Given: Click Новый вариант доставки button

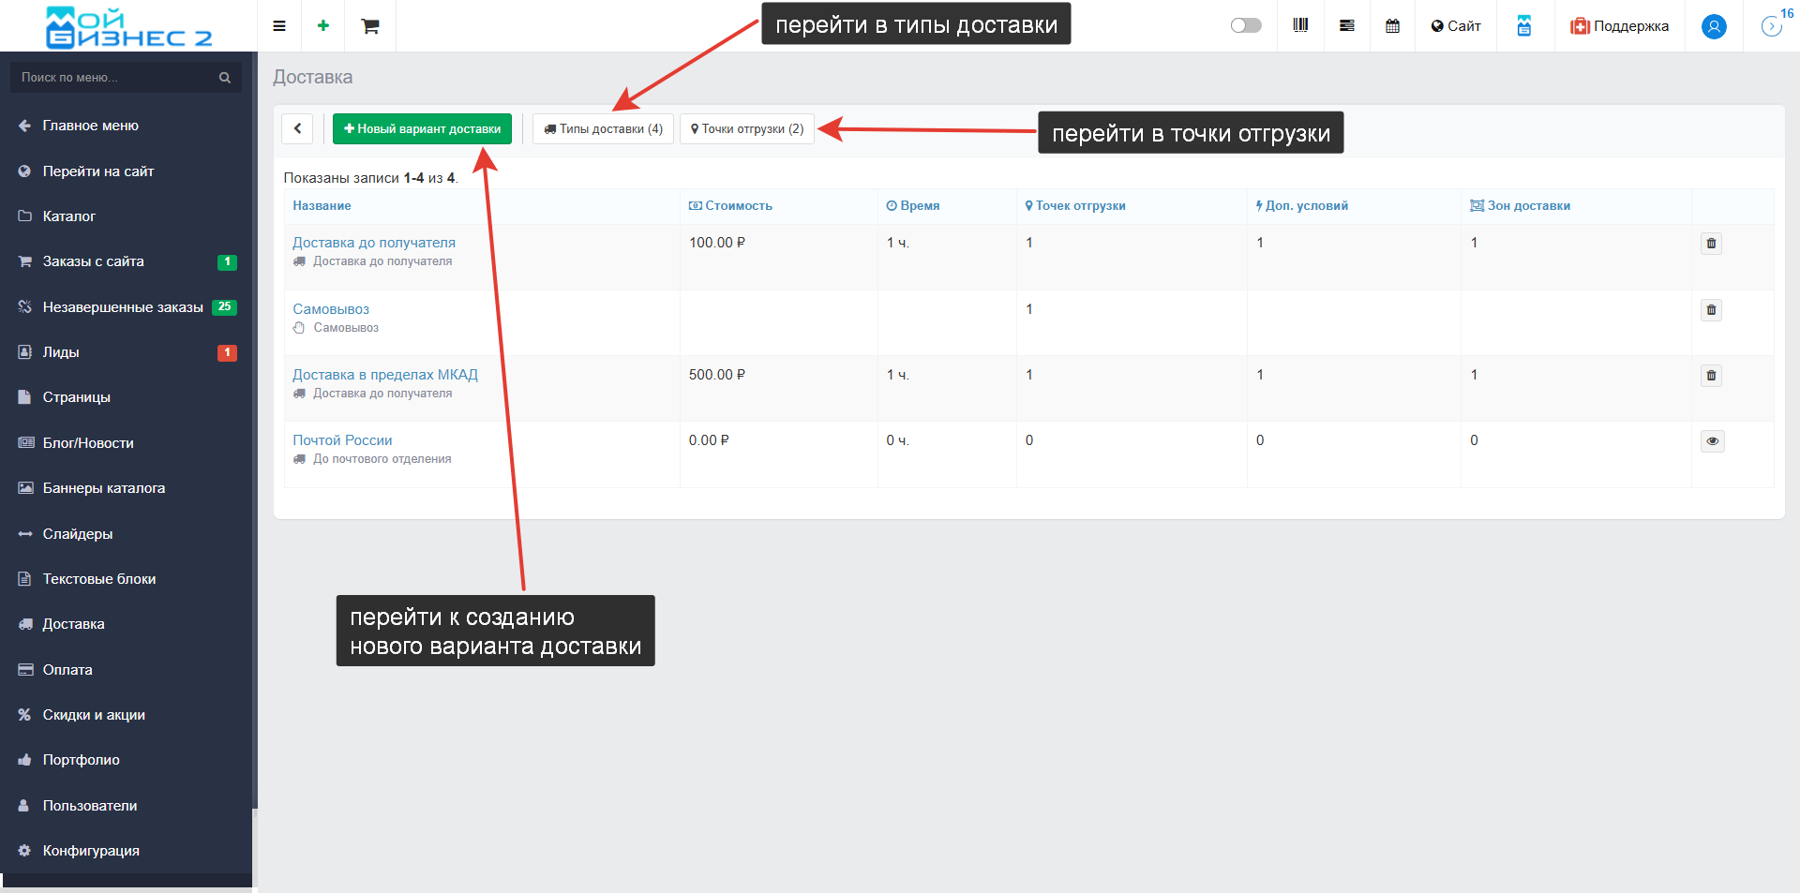Looking at the screenshot, I should [422, 129].
